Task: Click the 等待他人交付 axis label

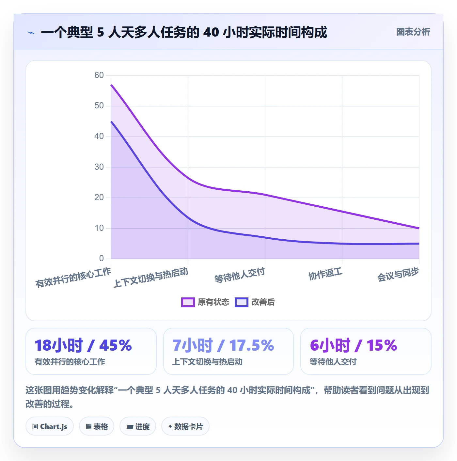Action: 240,275
